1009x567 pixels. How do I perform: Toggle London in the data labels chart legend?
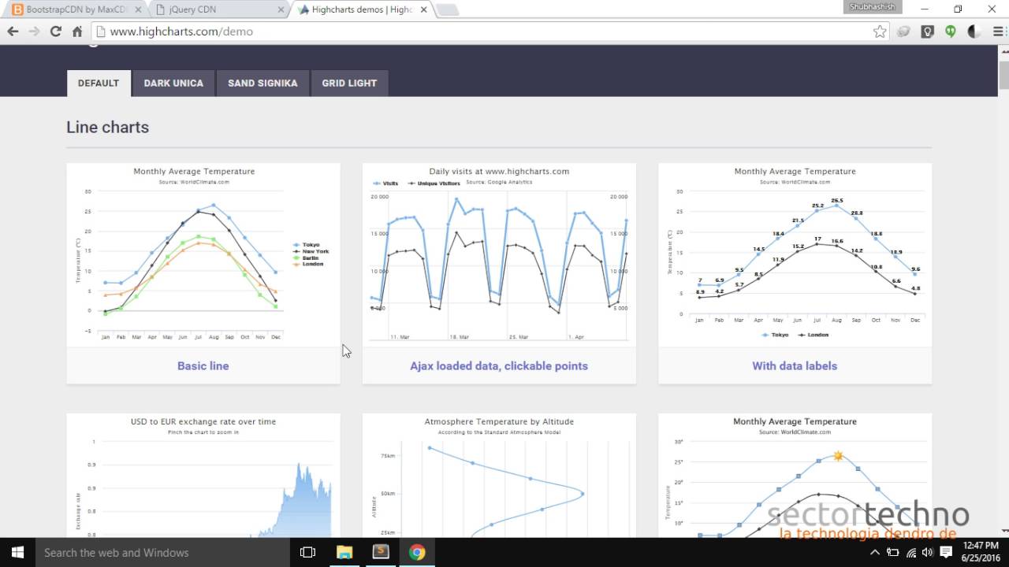pyautogui.click(x=814, y=335)
